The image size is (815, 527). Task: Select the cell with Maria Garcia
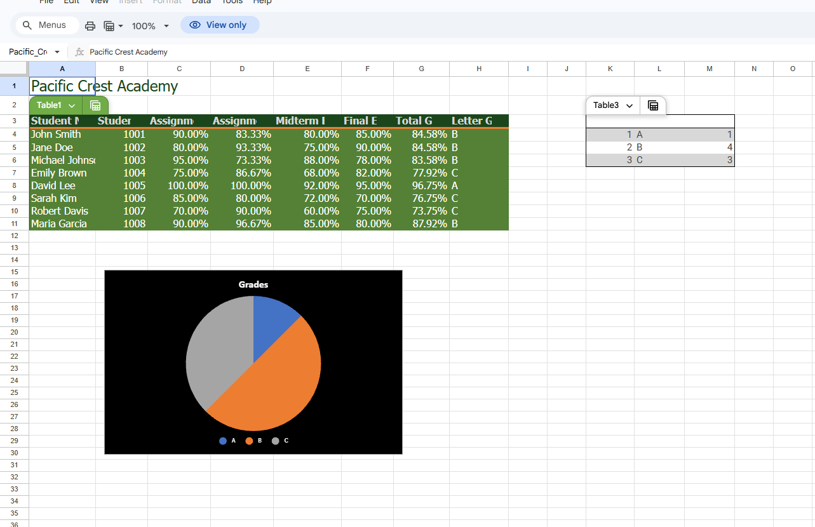point(62,223)
